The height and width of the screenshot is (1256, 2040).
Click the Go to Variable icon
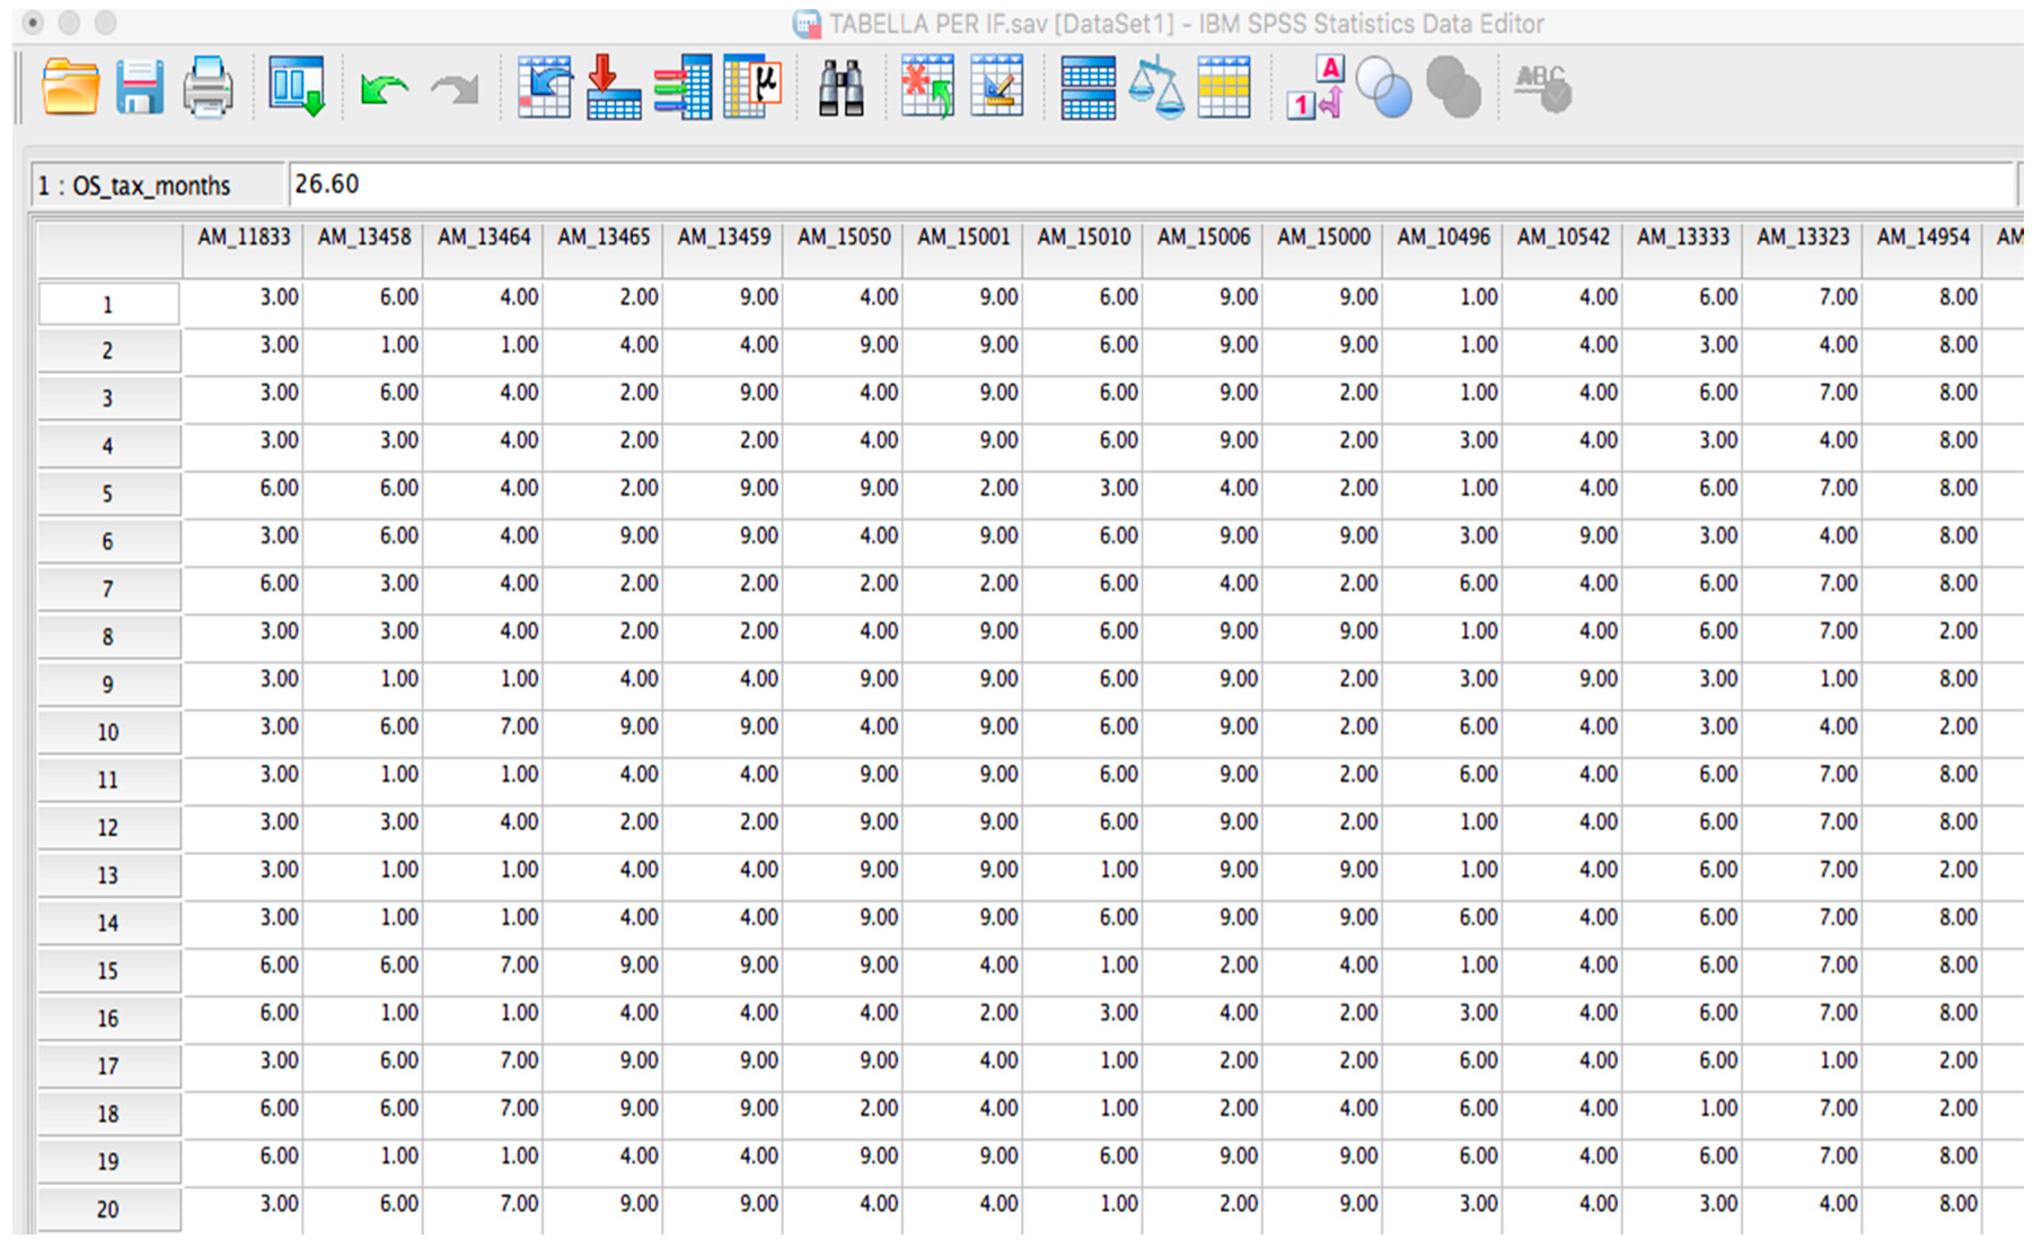tap(613, 86)
